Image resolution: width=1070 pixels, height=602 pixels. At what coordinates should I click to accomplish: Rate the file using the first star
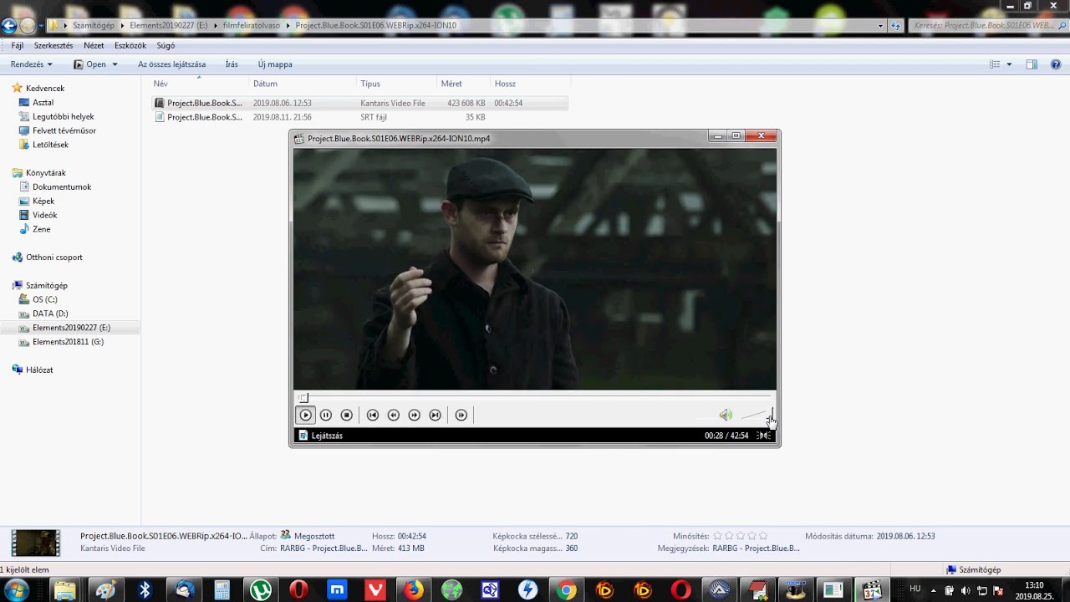717,536
